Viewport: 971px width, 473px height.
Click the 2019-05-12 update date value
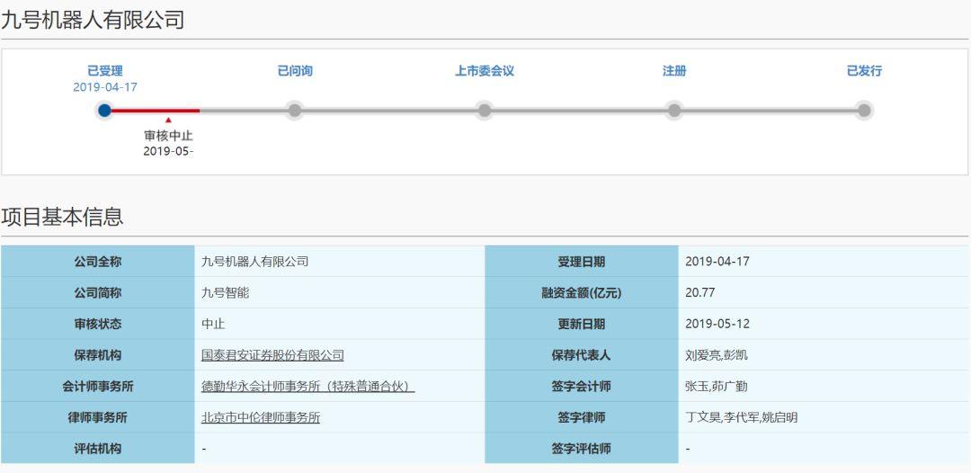[717, 324]
